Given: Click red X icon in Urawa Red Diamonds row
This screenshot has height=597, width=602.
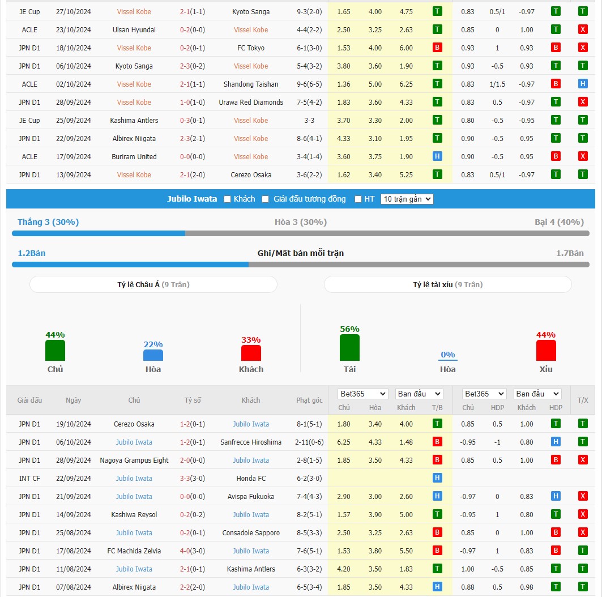Looking at the screenshot, I should click(x=582, y=102).
